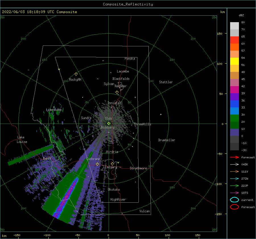256x239 pixels.
Task: Click the magenta 18TS arrow legend icon
Action: click(234, 193)
